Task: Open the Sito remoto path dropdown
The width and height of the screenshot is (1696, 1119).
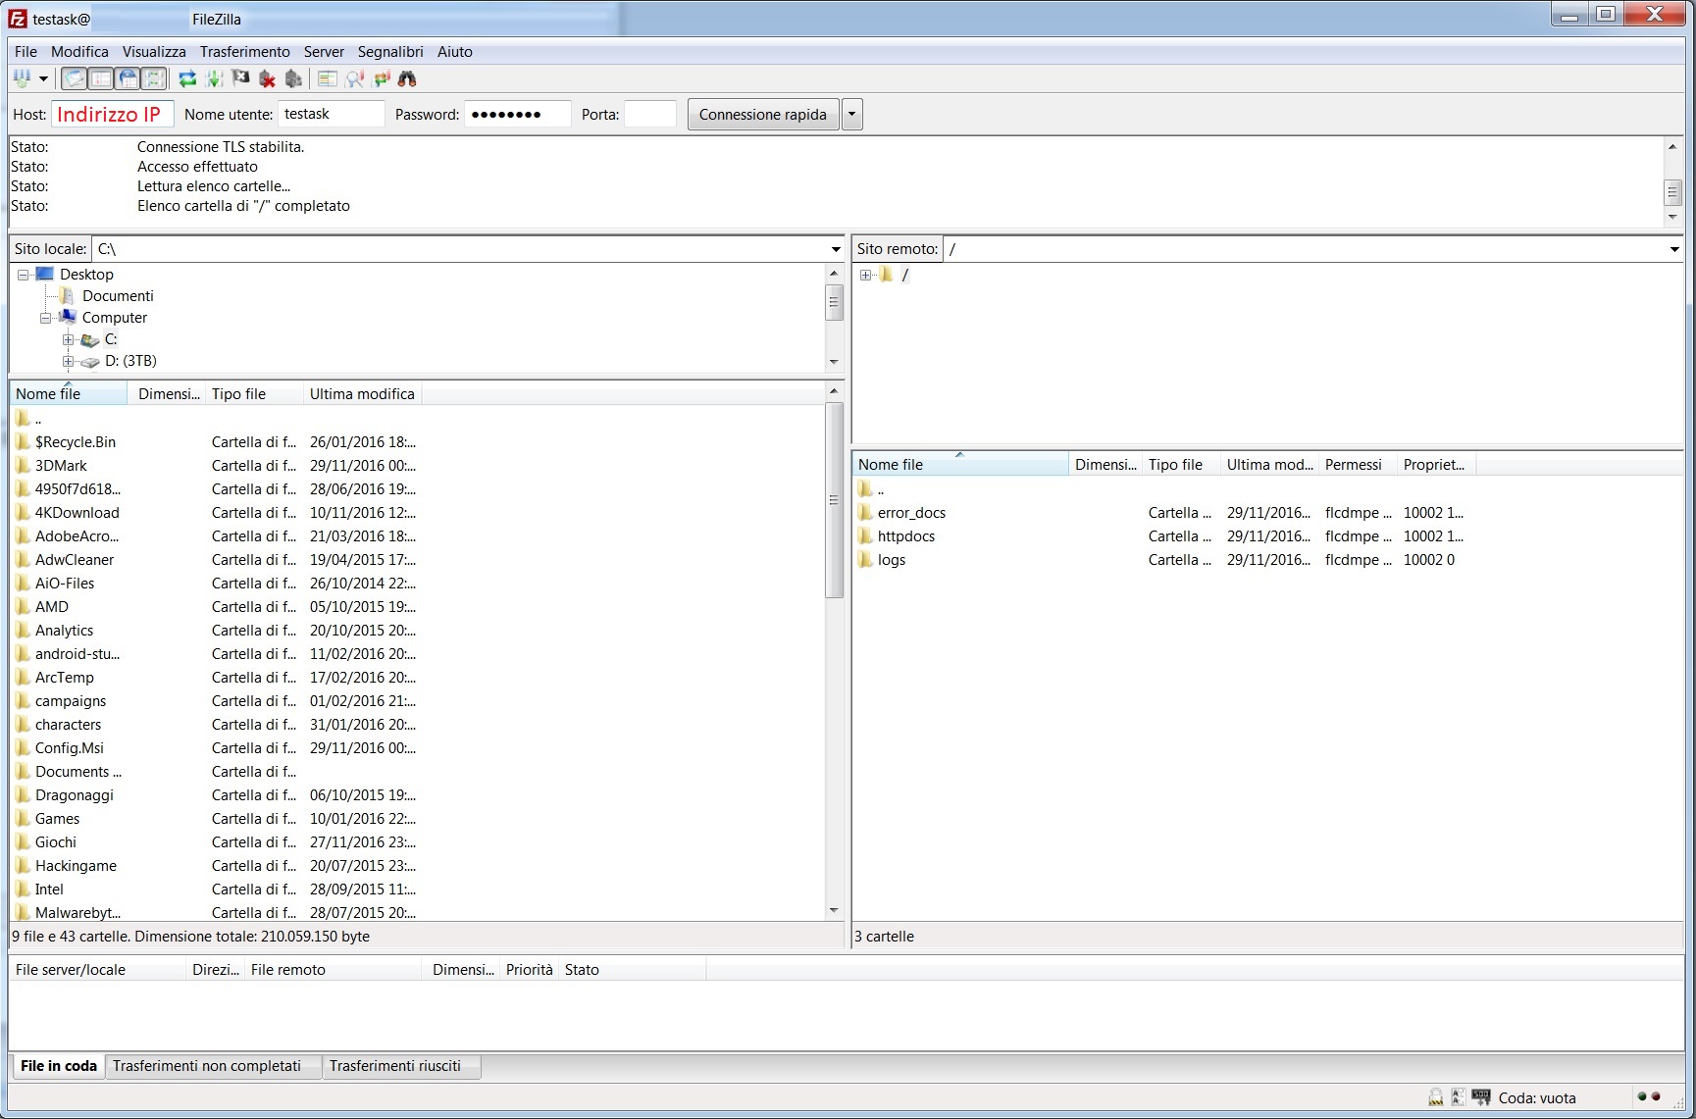Action: tap(1674, 249)
